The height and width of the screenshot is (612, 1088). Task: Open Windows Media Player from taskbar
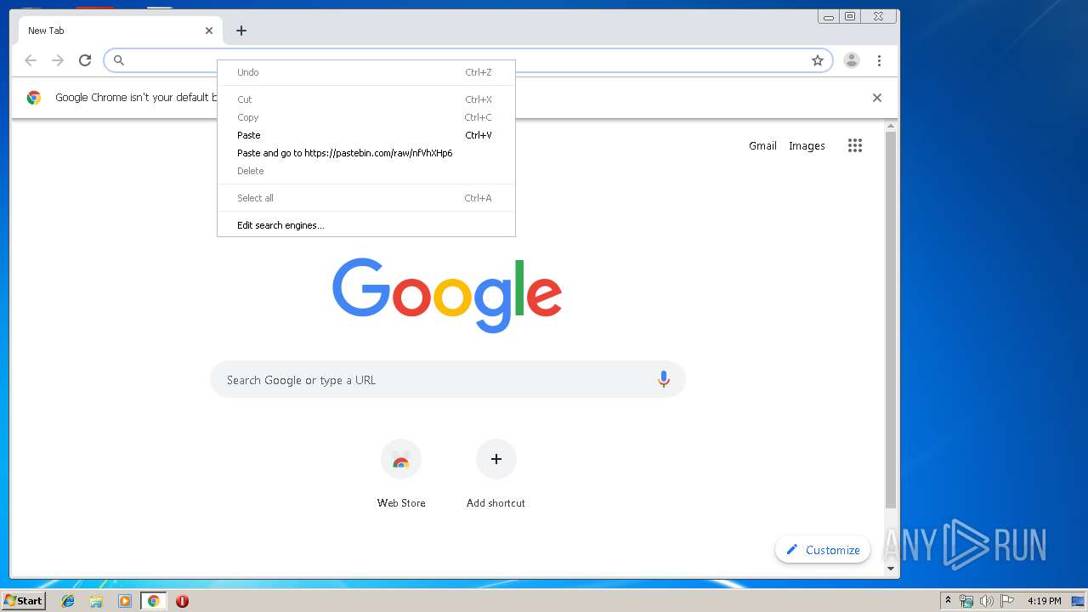point(125,601)
